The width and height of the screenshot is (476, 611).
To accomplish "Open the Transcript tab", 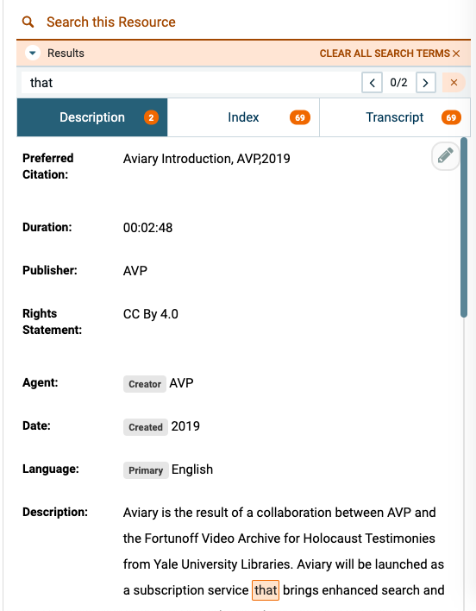I will point(395,117).
